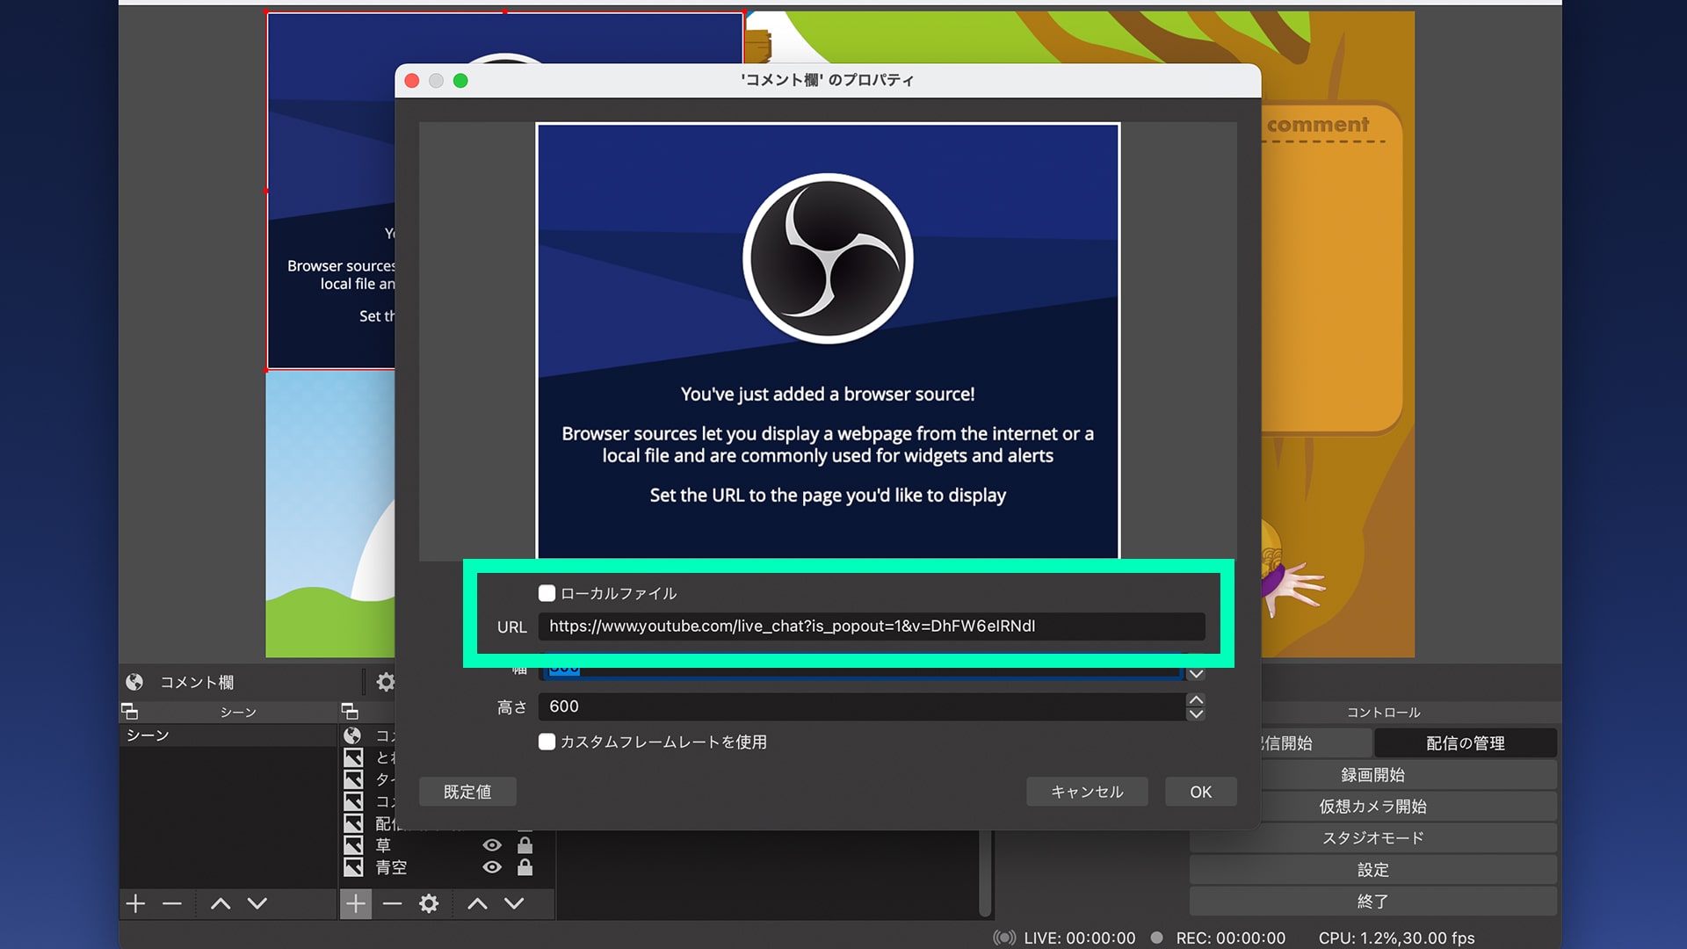The width and height of the screenshot is (1687, 949).
Task: Confirm the dialog with OK
Action: tap(1200, 792)
